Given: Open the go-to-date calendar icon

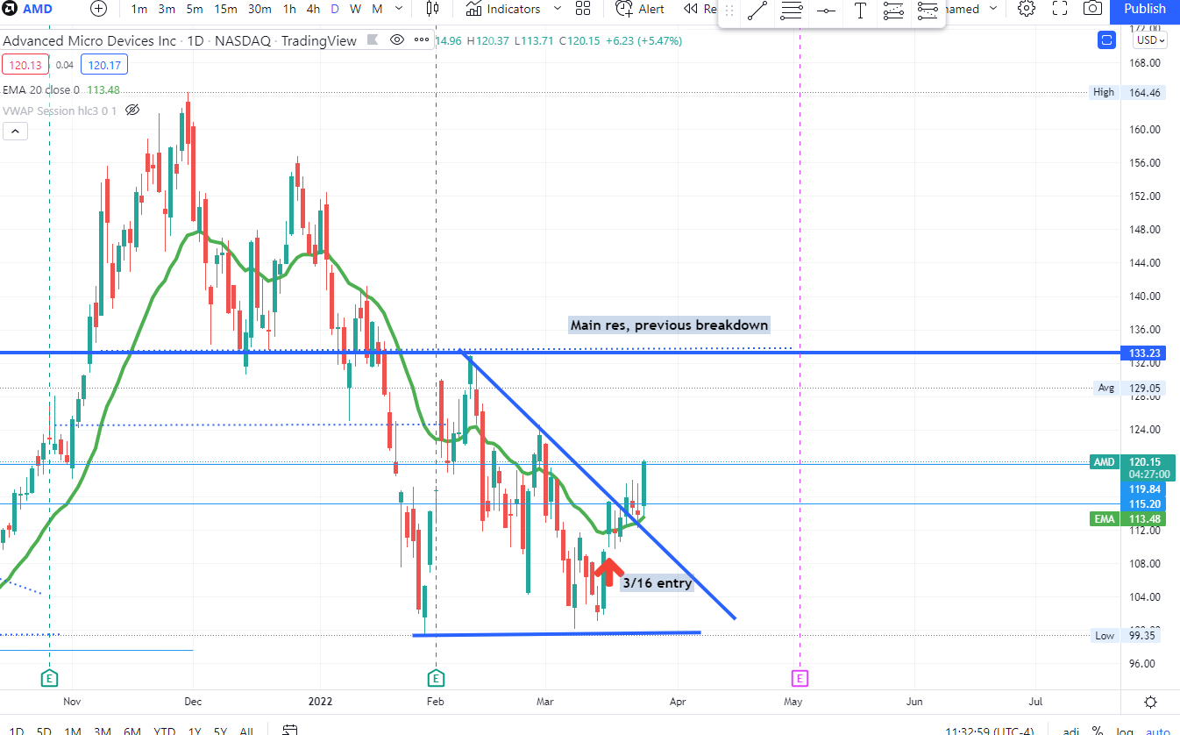Looking at the screenshot, I should [x=289, y=730].
